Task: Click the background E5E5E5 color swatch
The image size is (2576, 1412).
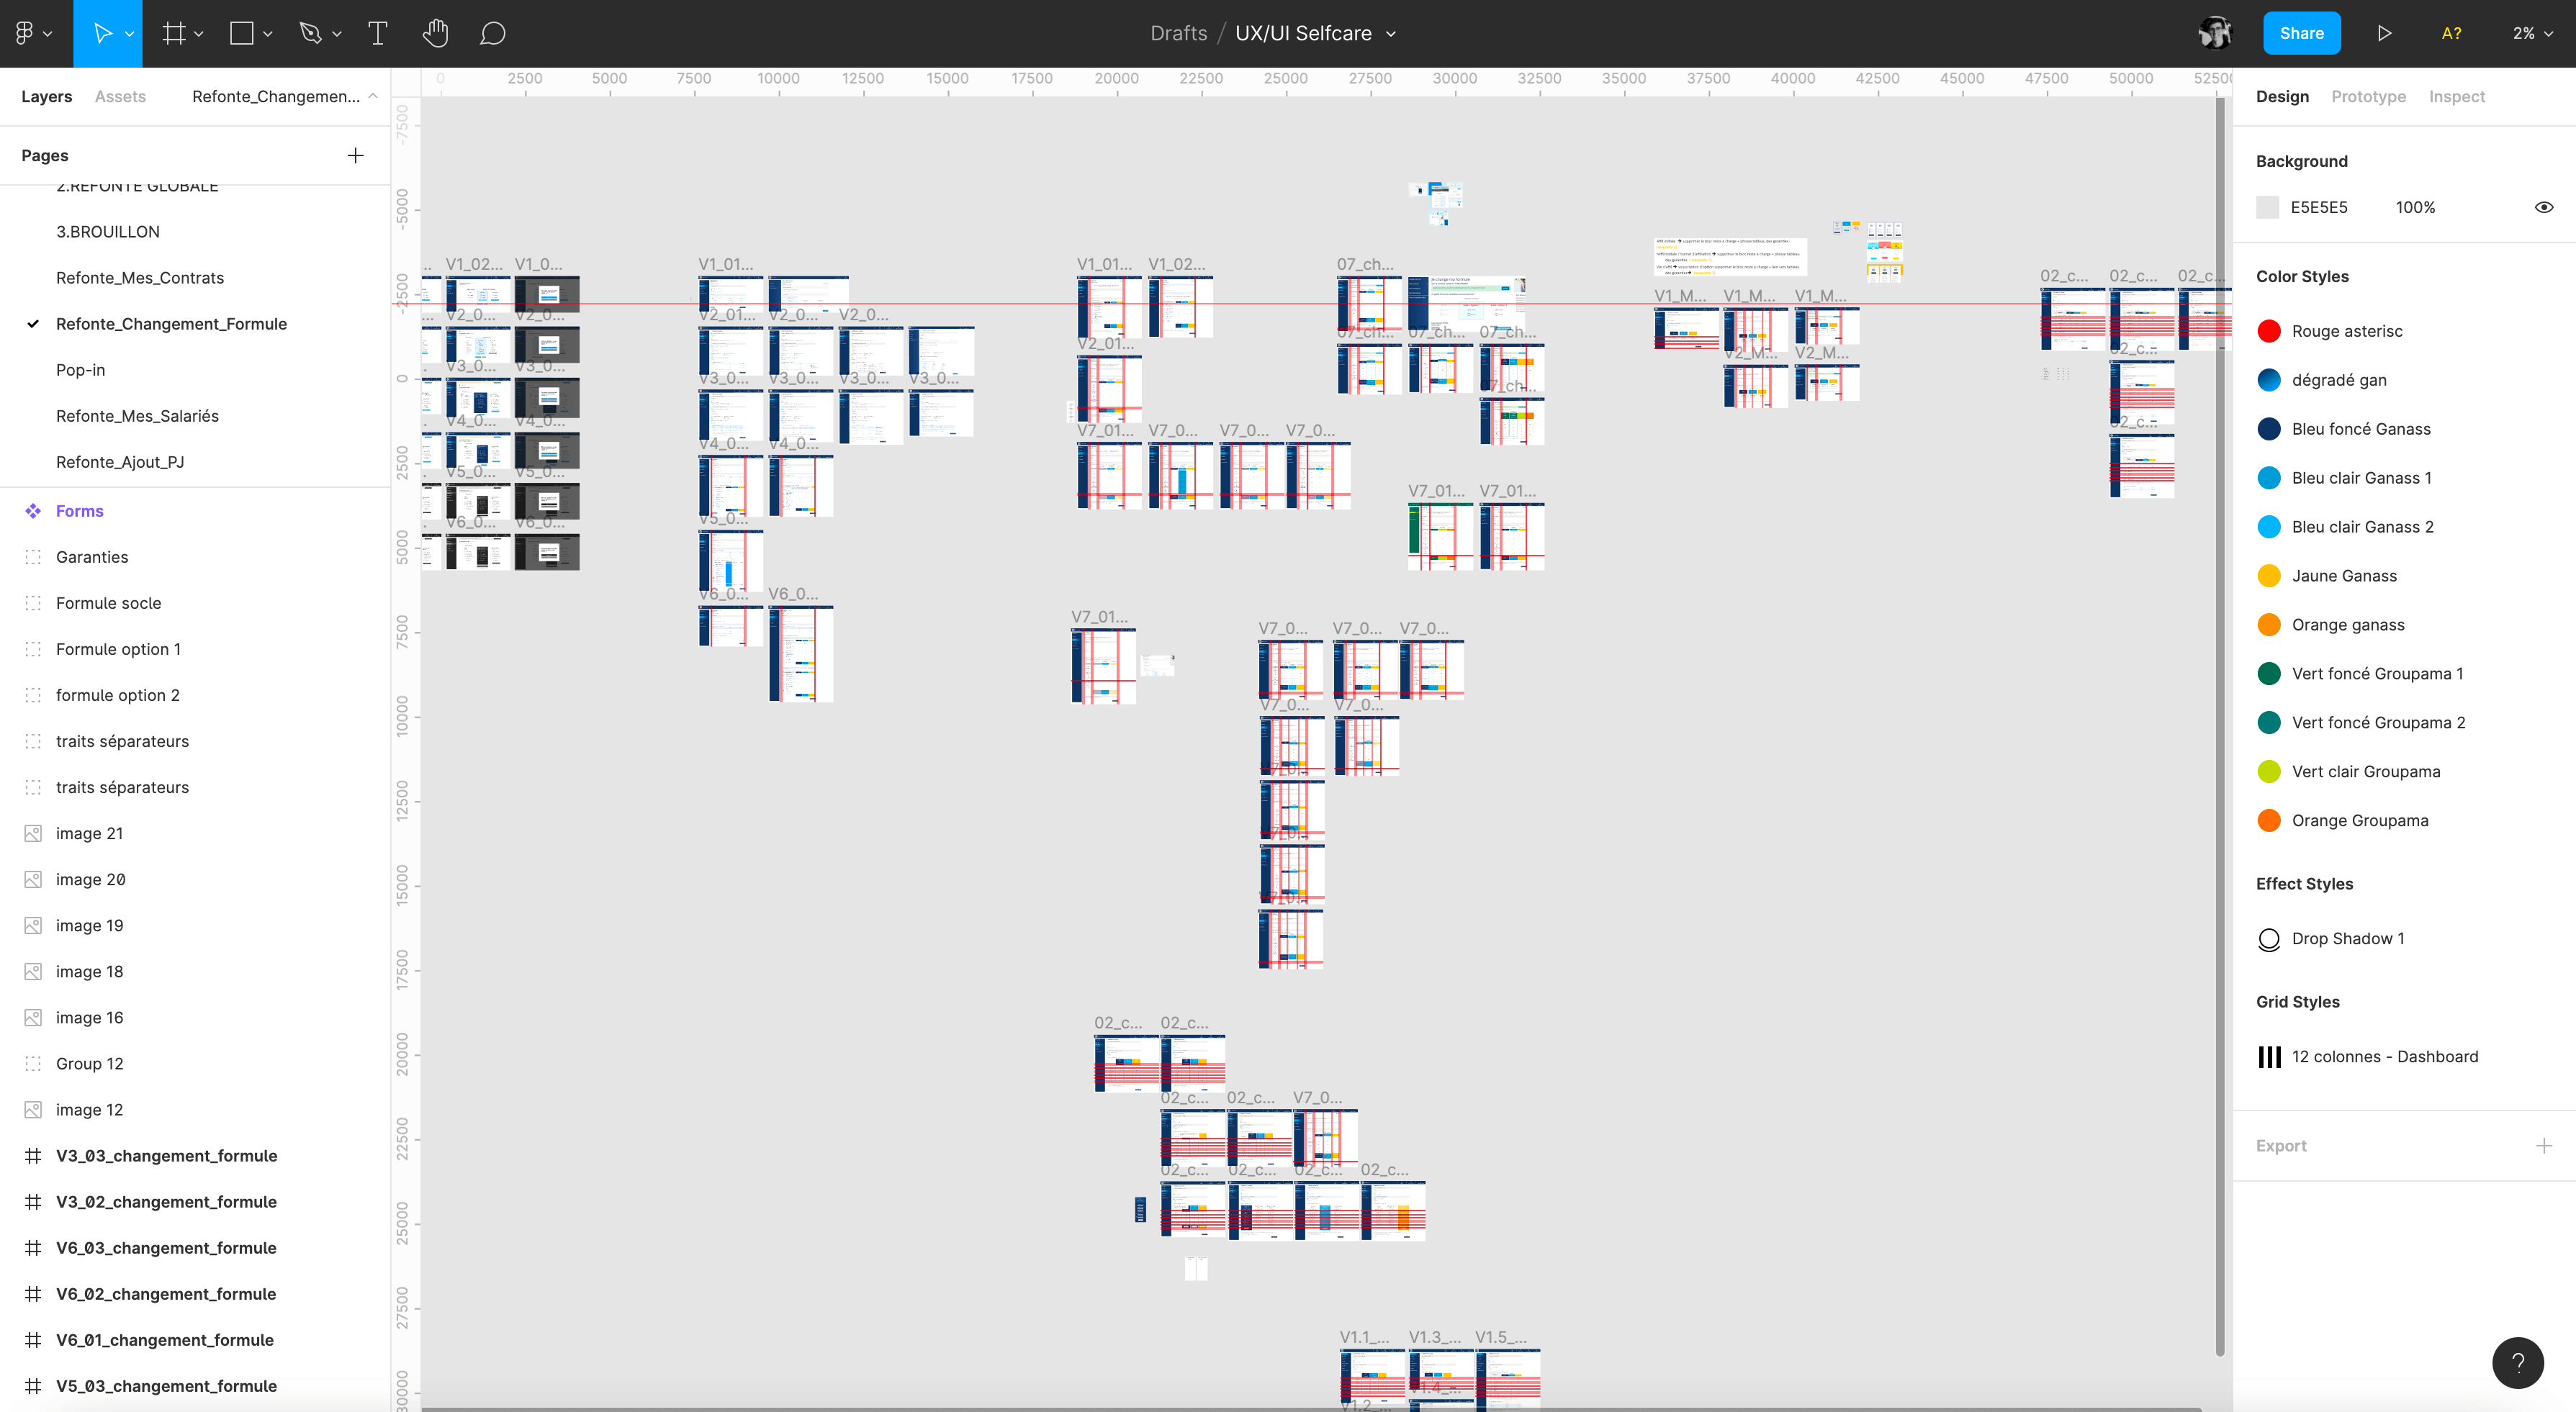Action: point(2268,207)
